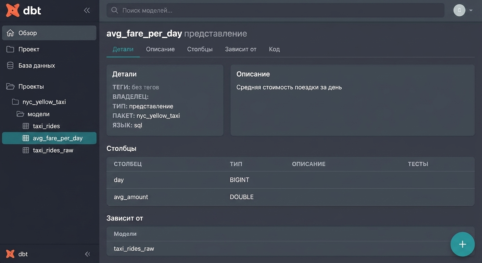Toggle the Проекты tree section

coord(49,86)
